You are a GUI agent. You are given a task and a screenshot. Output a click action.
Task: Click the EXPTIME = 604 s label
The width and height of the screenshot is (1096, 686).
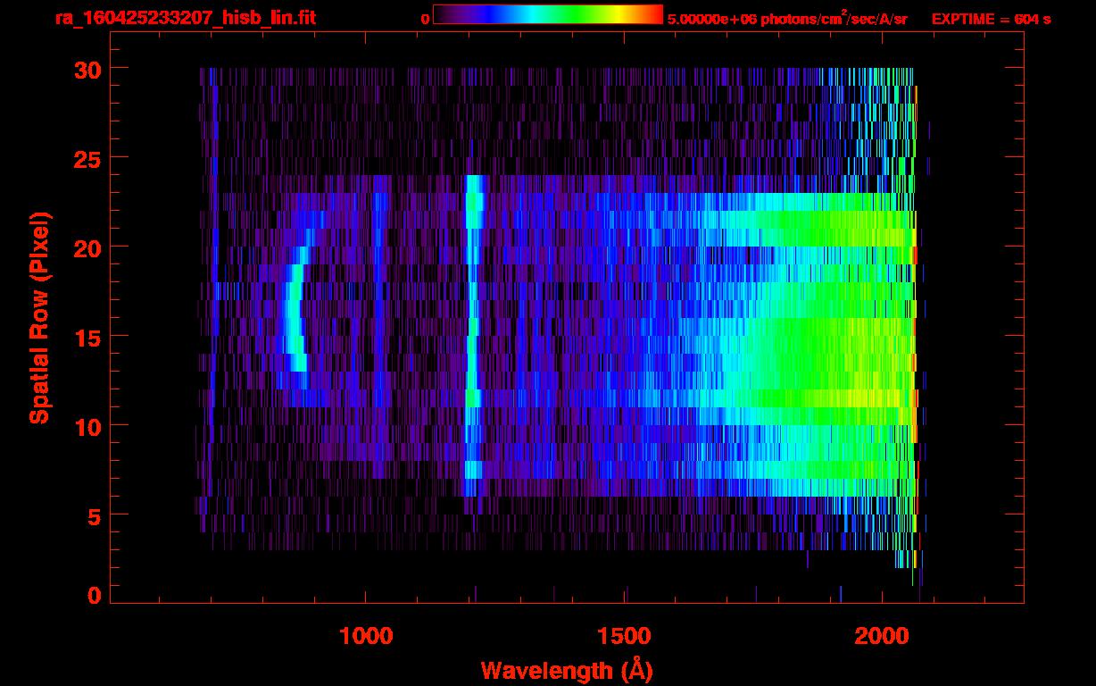pos(991,19)
